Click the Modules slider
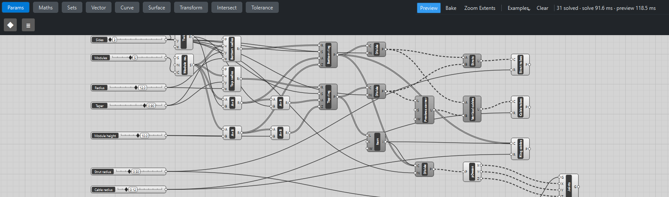The image size is (669, 197). tap(129, 57)
